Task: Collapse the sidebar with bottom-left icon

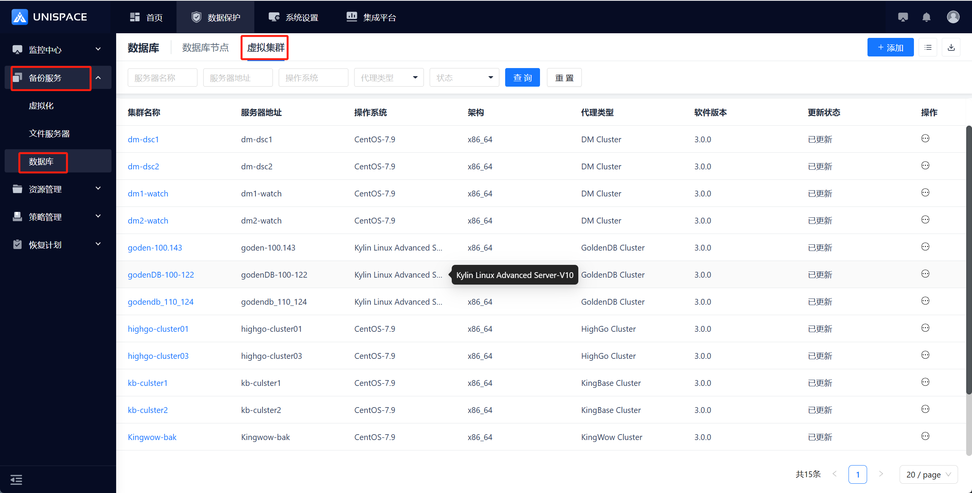Action: [16, 479]
